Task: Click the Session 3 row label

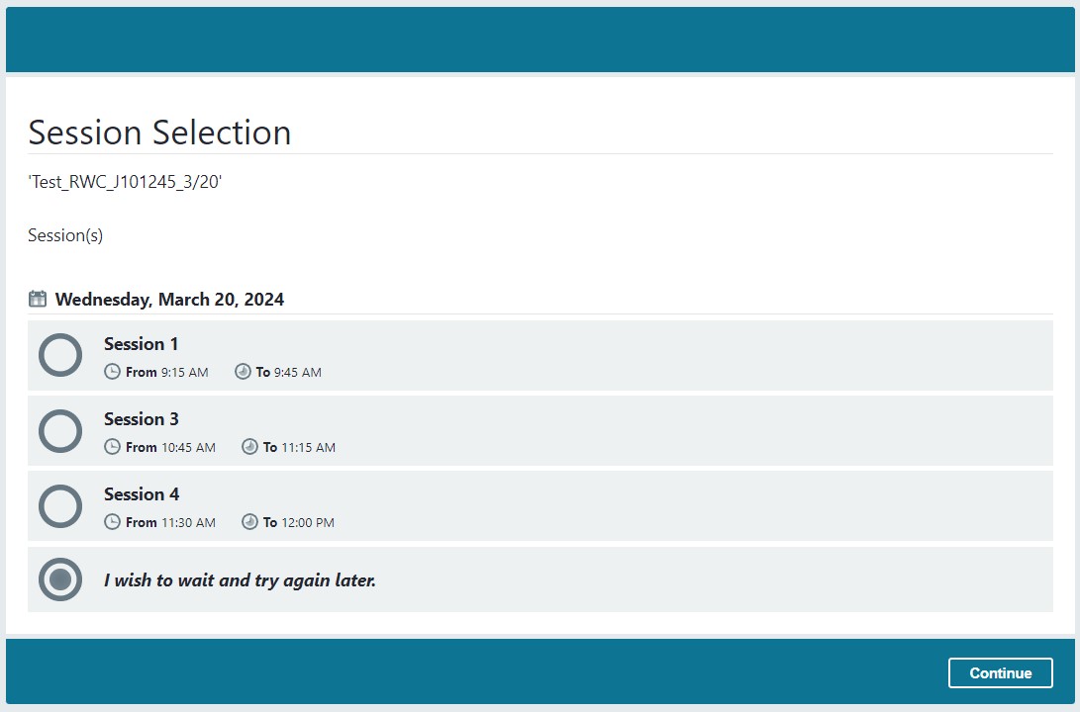Action: 141,419
